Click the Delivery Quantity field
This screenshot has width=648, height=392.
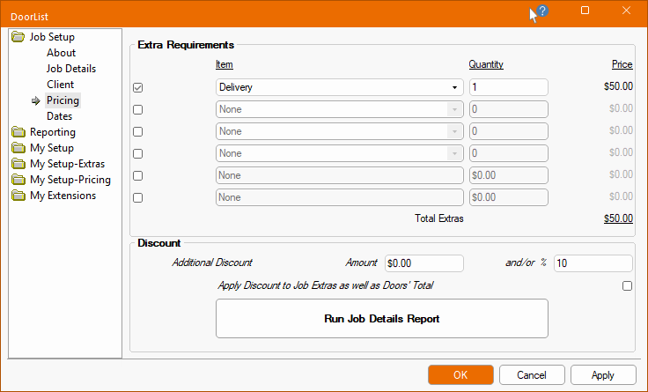pyautogui.click(x=508, y=87)
